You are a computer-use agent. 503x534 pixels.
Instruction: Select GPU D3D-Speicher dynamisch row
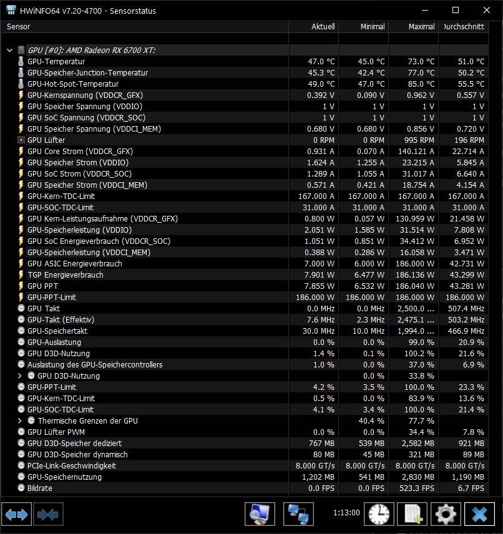pyautogui.click(x=245, y=454)
